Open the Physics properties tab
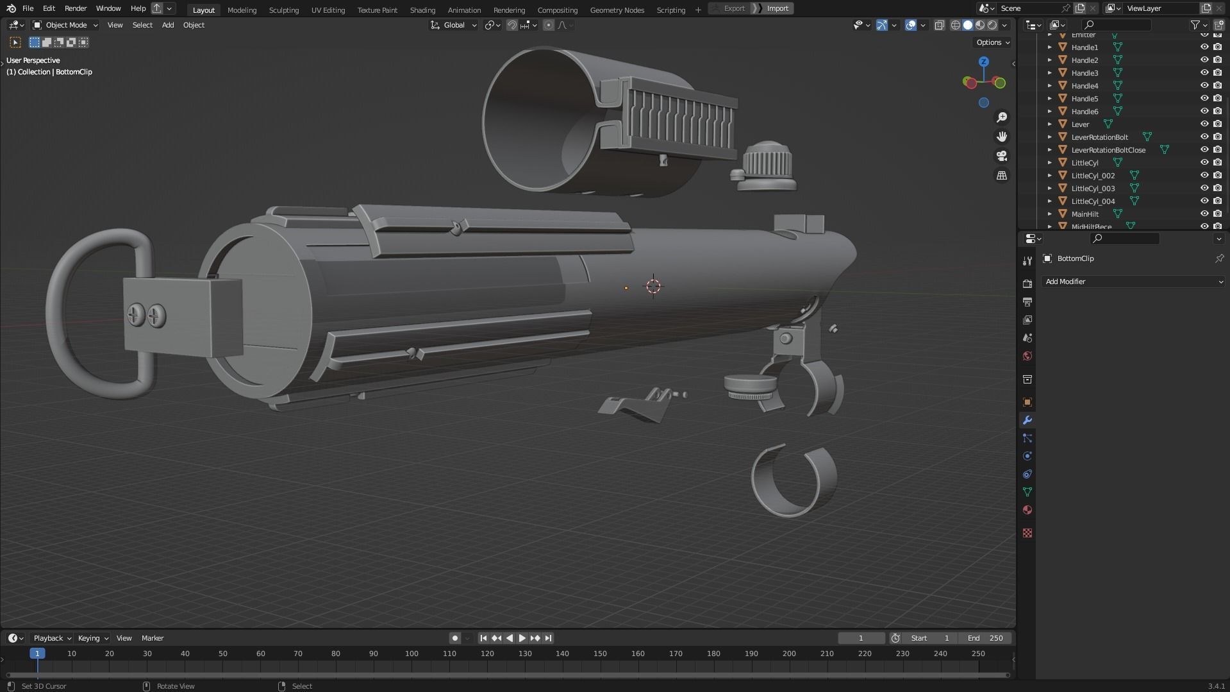 click(1027, 456)
